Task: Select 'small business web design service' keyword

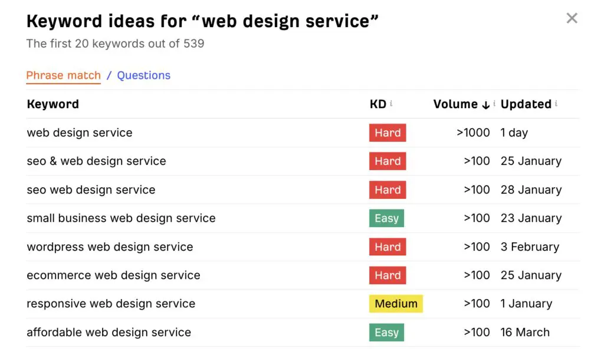Action: pos(121,218)
